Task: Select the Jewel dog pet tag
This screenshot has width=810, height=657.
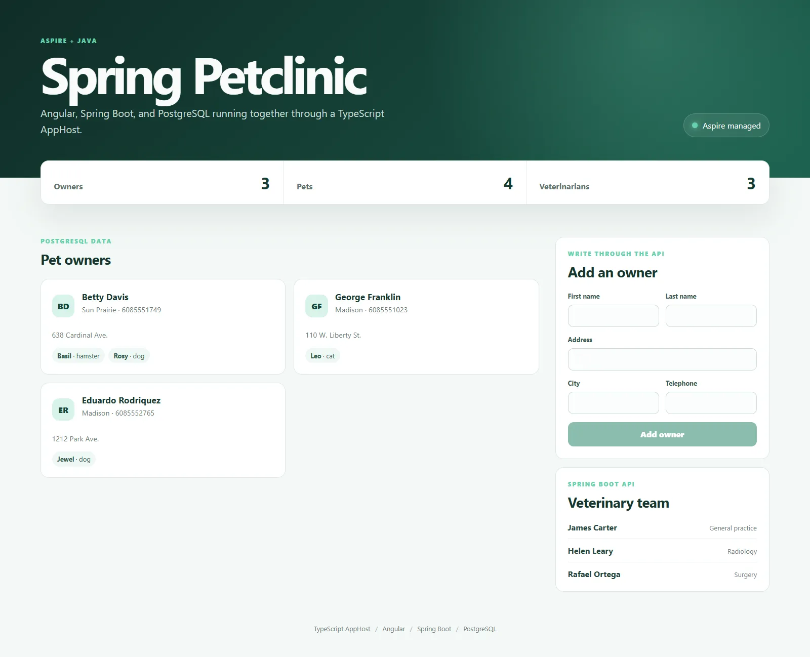Action: click(74, 459)
